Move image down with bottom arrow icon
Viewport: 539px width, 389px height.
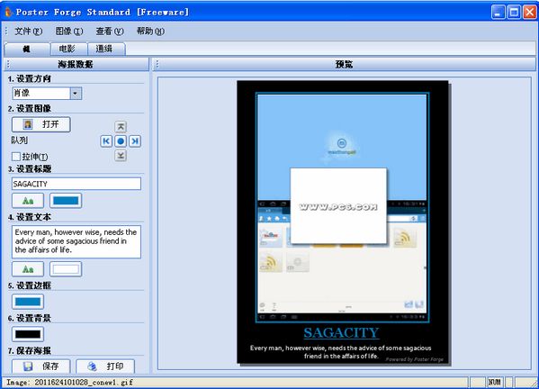point(121,156)
